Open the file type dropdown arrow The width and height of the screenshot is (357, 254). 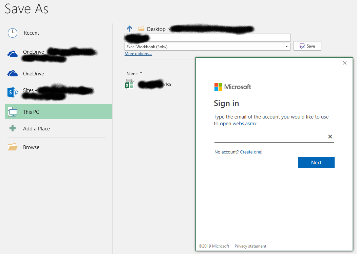pyautogui.click(x=286, y=47)
